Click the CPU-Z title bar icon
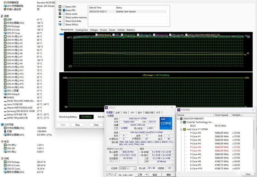 pos(106,108)
